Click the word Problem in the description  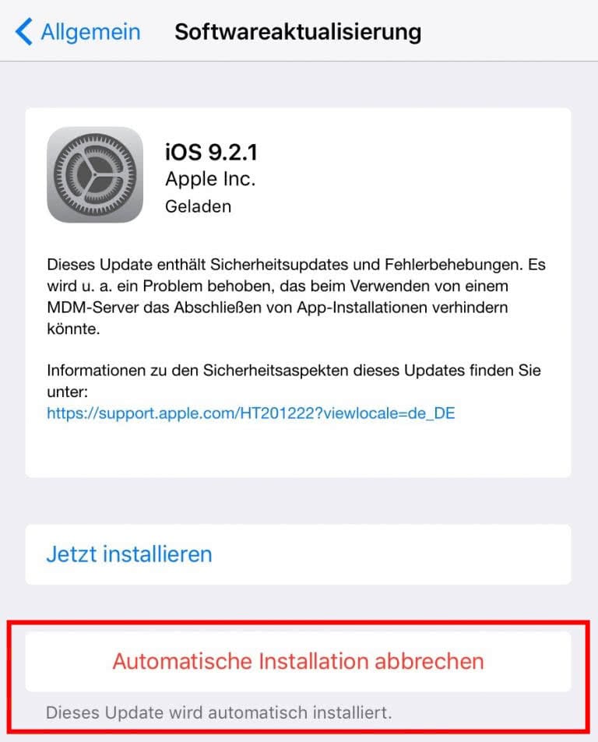point(173,287)
